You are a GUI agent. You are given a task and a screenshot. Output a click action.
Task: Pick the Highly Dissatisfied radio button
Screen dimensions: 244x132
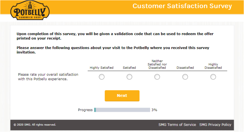[x=213, y=77]
